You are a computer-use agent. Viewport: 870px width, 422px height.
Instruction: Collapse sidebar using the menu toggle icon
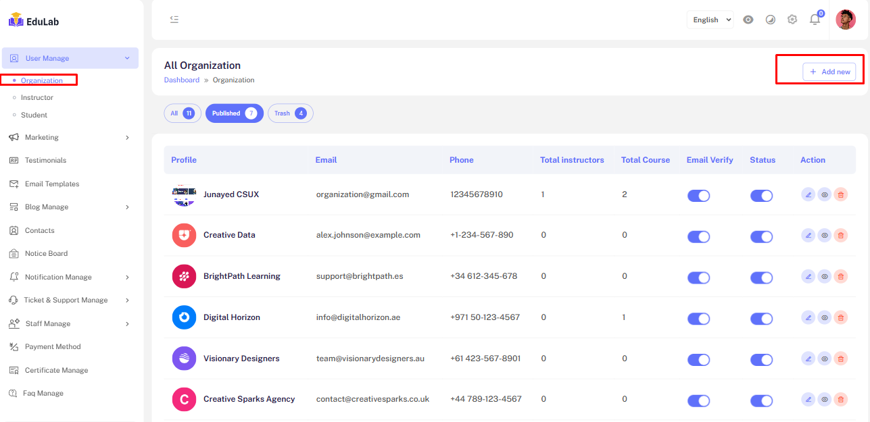tap(174, 20)
